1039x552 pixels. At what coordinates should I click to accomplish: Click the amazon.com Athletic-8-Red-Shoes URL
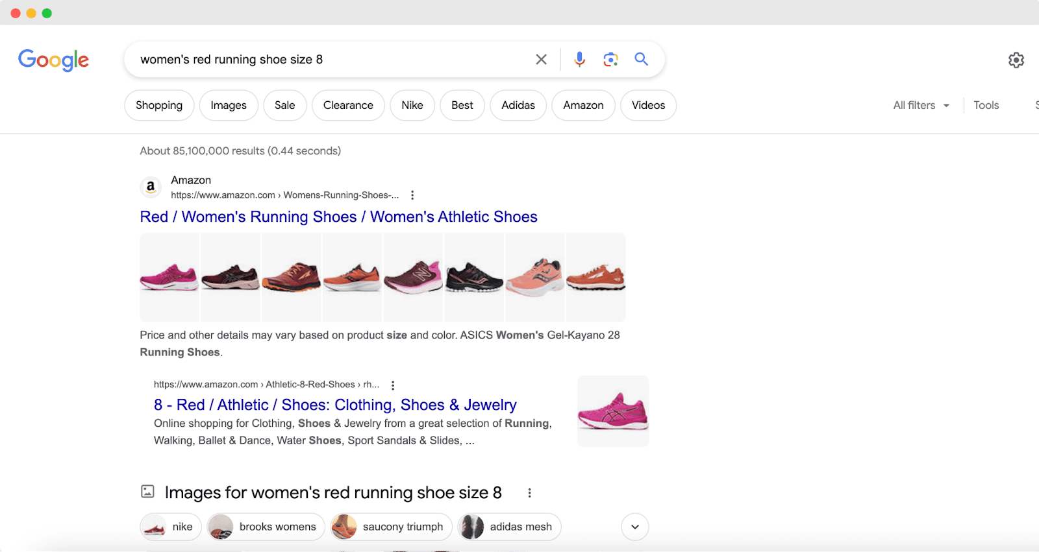(266, 385)
